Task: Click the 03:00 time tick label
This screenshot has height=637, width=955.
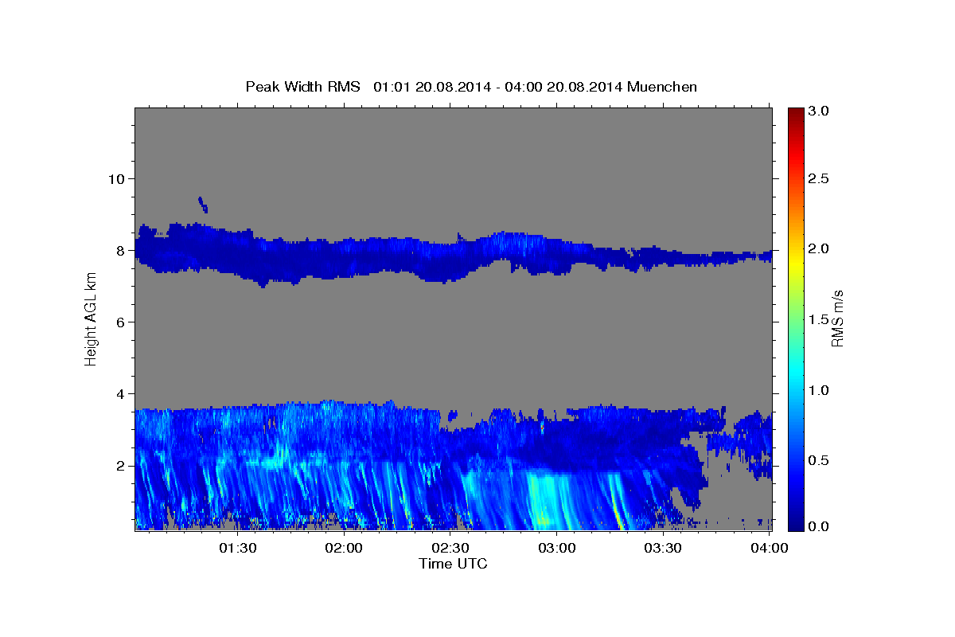Action: [556, 548]
